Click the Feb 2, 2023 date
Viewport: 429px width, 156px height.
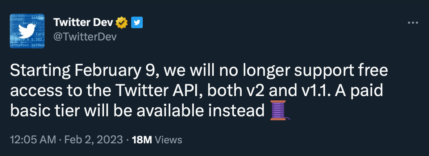coord(93,140)
